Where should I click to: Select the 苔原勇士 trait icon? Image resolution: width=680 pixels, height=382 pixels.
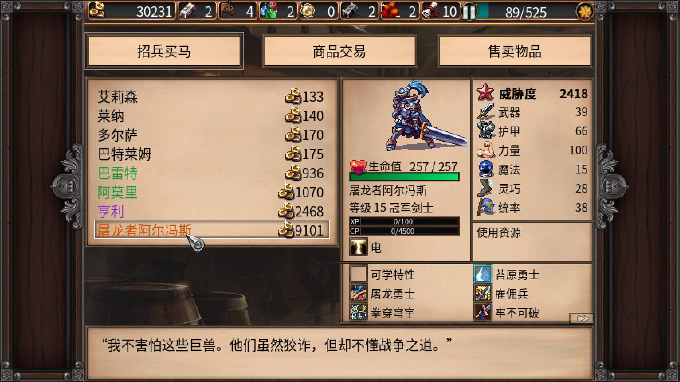483,274
